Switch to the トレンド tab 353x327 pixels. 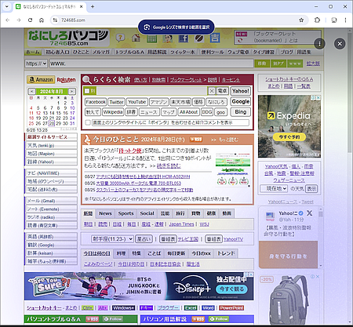226,253
